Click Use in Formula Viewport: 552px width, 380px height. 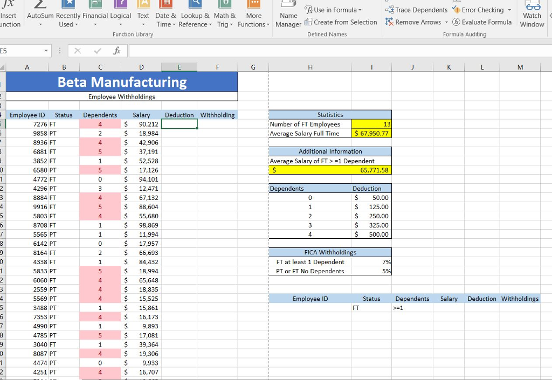[333, 10]
